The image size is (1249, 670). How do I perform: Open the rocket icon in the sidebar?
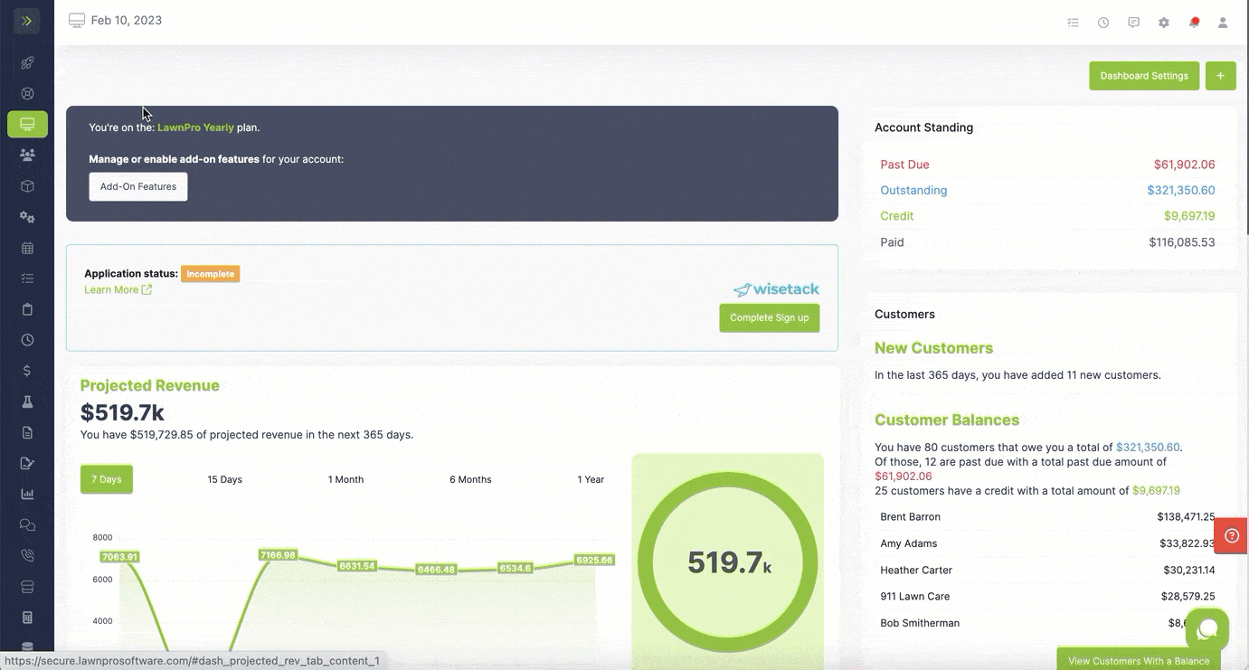(x=27, y=63)
